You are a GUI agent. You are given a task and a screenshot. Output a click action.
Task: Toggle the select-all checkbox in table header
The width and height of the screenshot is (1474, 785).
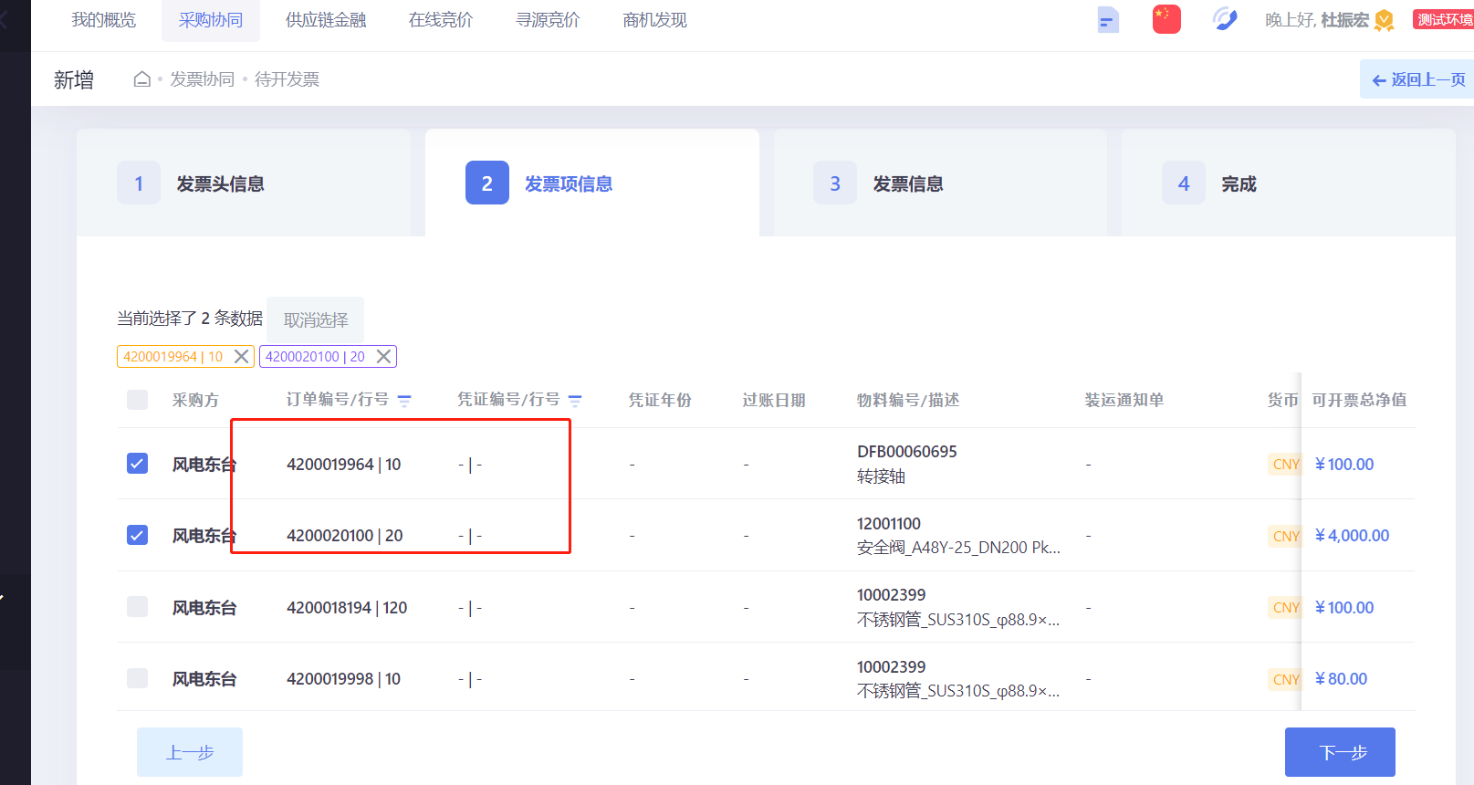pyautogui.click(x=137, y=400)
